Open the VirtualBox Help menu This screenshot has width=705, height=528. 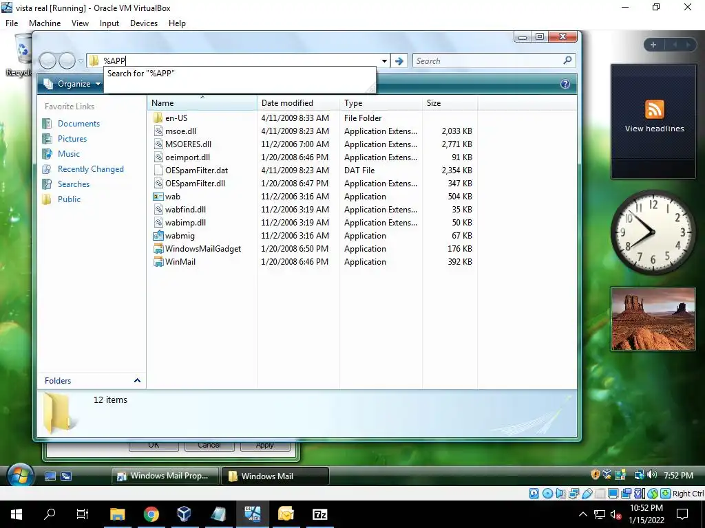(177, 23)
